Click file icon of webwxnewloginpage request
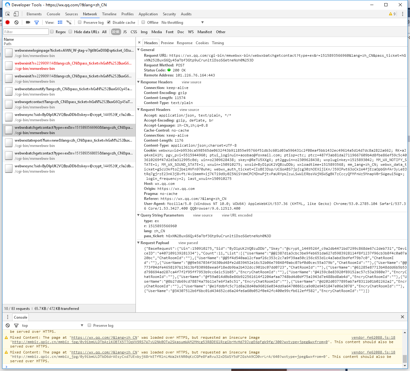Image resolution: width=410 pixels, height=371 pixels. (9, 53)
